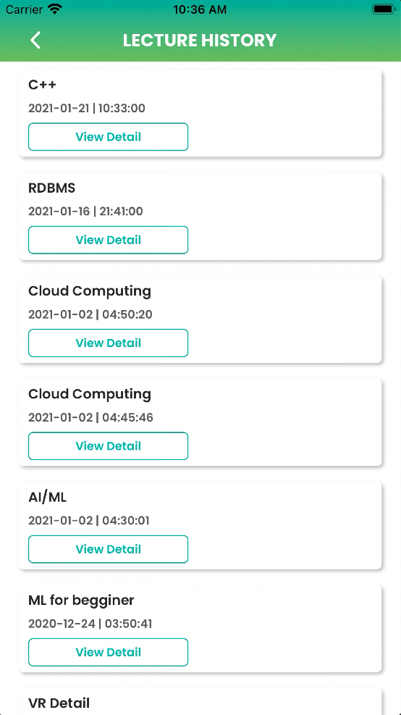The image size is (401, 715).
Task: Tap the AI/ML lecture title
Action: [47, 497]
